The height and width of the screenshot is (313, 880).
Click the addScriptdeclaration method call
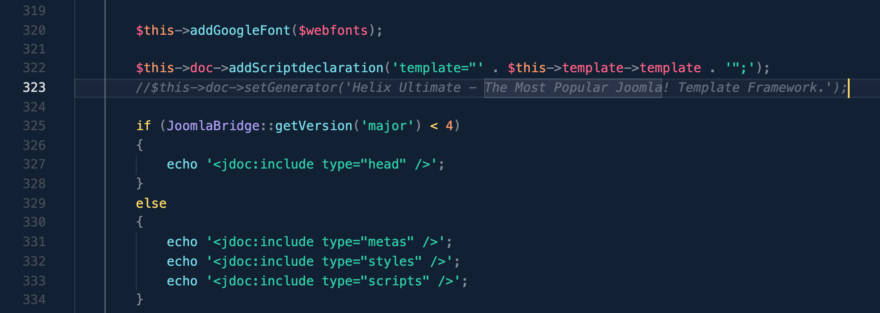(x=306, y=68)
